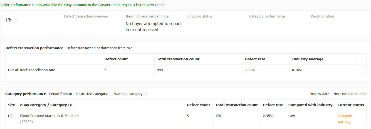
Task: Click the orange Warning category count 1
Action: (x=146, y=94)
